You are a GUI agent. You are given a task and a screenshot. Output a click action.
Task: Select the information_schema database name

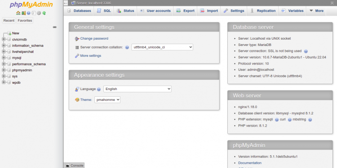coord(28,45)
